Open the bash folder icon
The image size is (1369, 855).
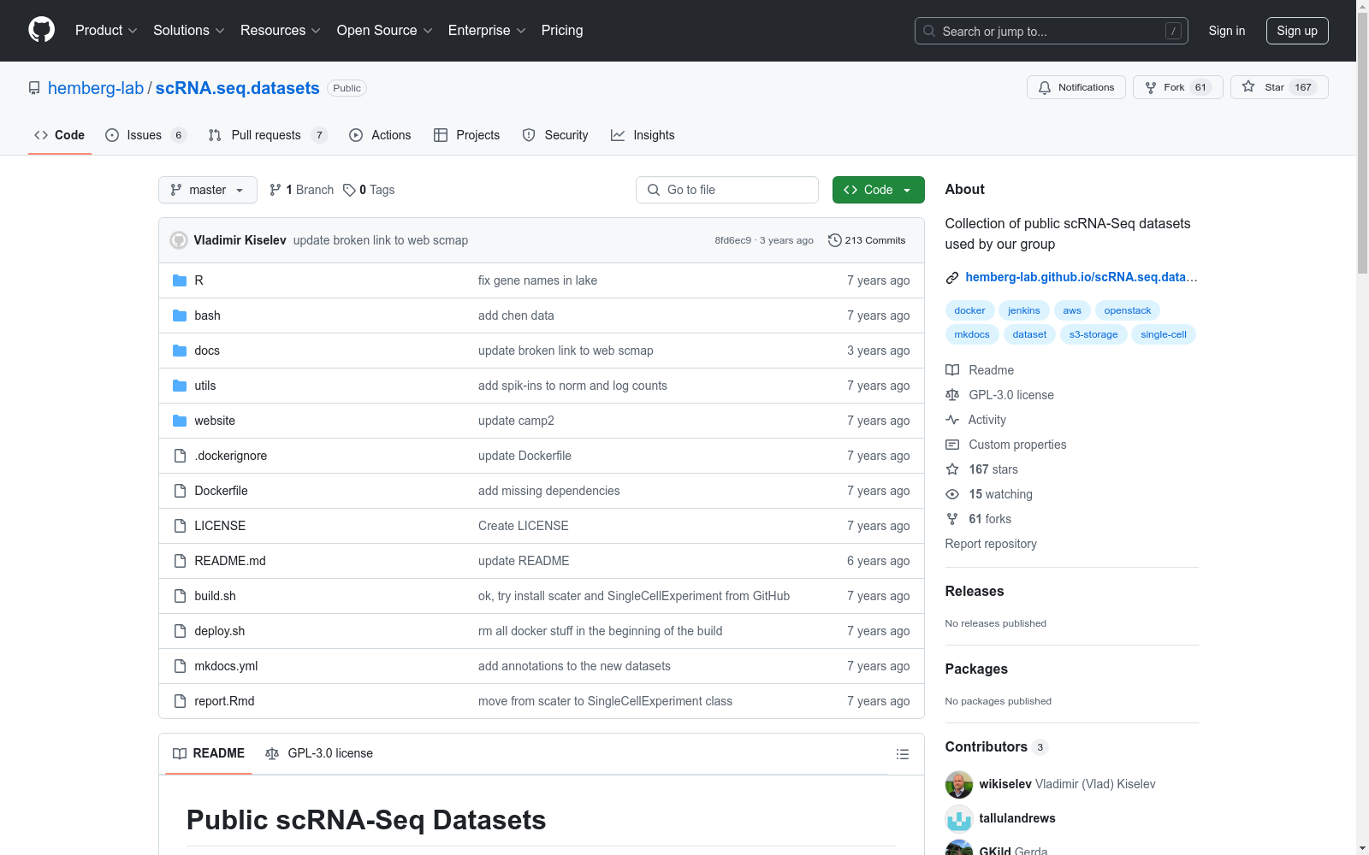(x=180, y=315)
